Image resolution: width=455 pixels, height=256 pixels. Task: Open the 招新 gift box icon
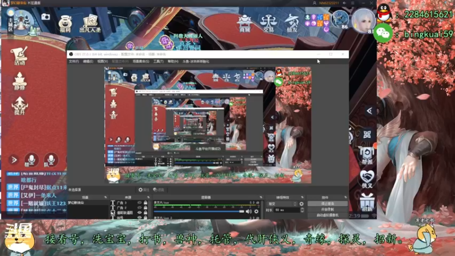[x=367, y=203]
